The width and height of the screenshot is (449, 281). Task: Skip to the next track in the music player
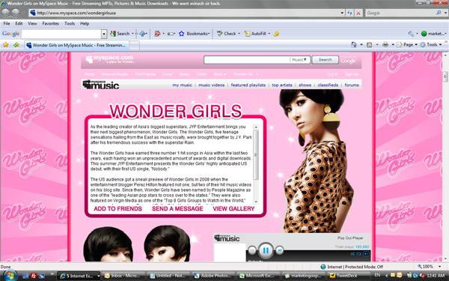tap(279, 250)
